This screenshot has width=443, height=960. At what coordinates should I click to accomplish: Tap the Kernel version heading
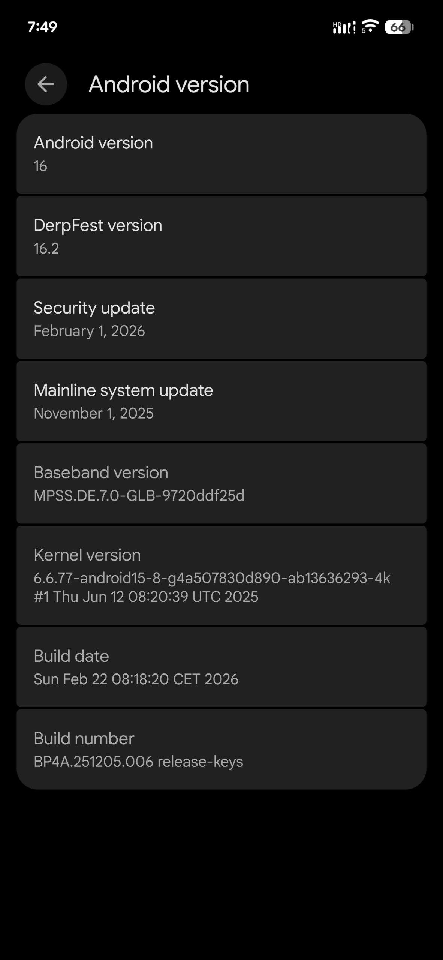click(x=87, y=555)
